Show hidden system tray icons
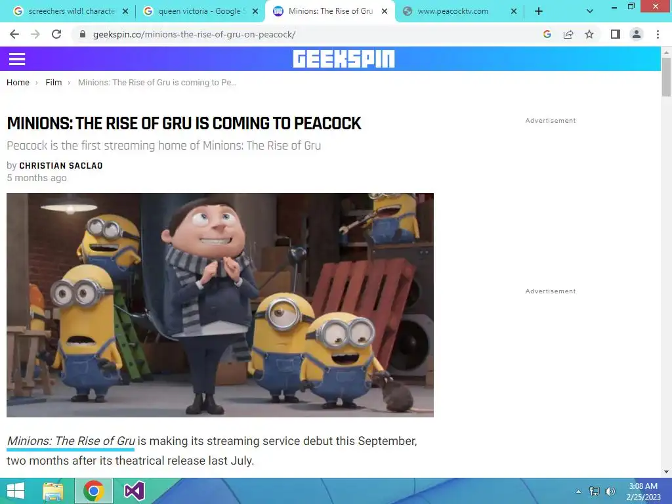 [x=579, y=492]
